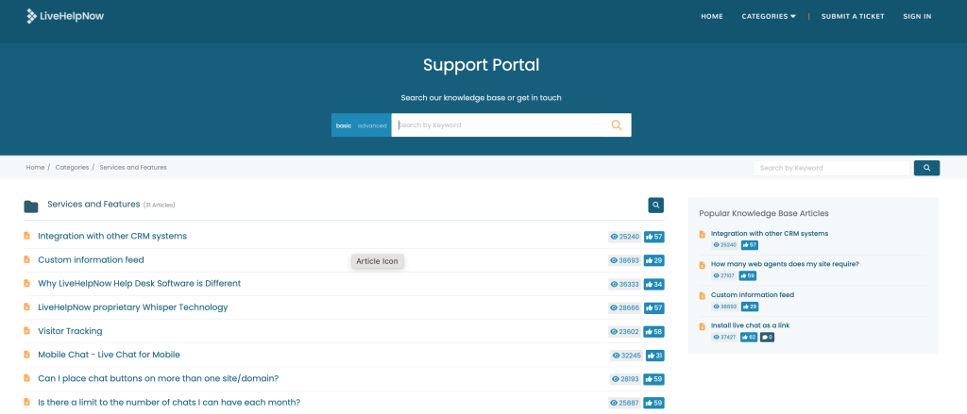Switch search mode to advanced
The width and height of the screenshot is (967, 414).
(372, 125)
